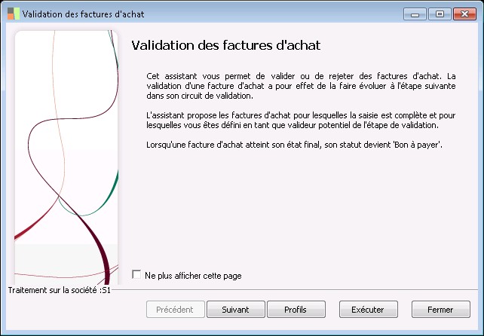Image resolution: width=484 pixels, height=336 pixels.
Task: Tick the 'Ne plus afficher cette page' checkbox
Action: coord(136,275)
